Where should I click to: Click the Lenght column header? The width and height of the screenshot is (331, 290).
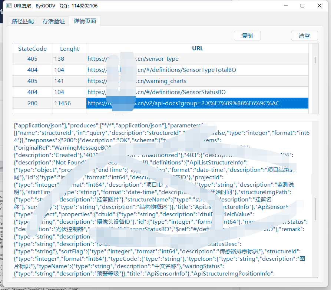pos(69,49)
